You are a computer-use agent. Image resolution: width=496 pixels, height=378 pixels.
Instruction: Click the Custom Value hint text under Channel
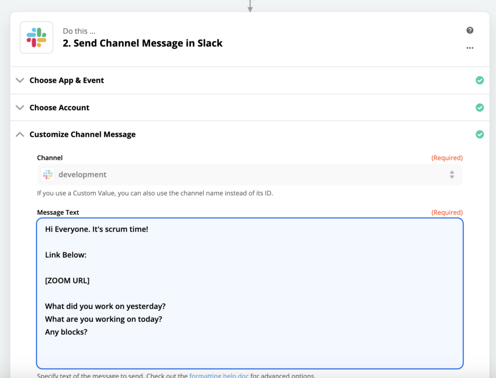point(155,193)
